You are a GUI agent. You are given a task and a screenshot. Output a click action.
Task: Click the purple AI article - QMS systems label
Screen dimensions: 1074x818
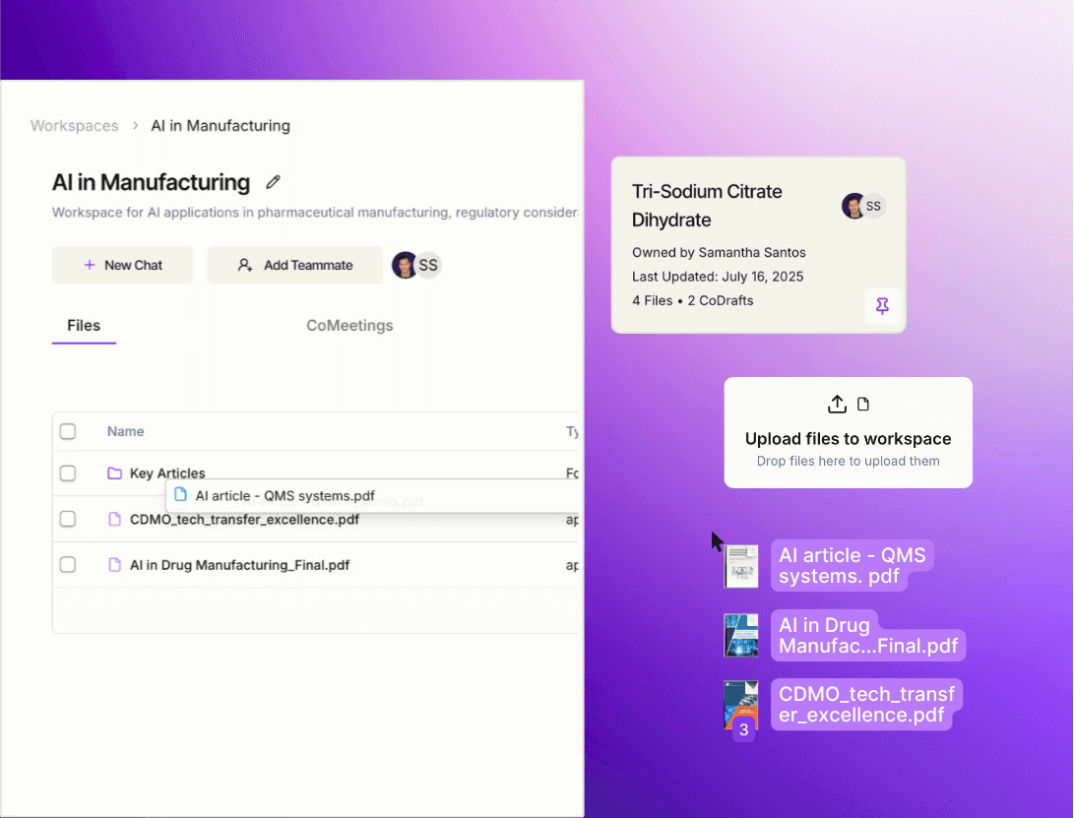(853, 566)
